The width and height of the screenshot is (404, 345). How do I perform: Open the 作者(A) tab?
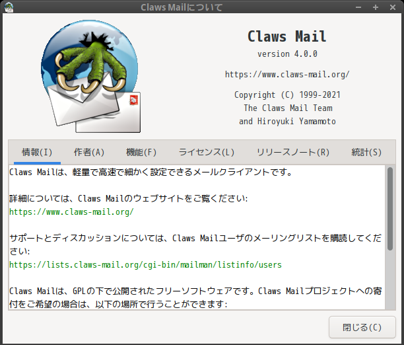pyautogui.click(x=89, y=152)
